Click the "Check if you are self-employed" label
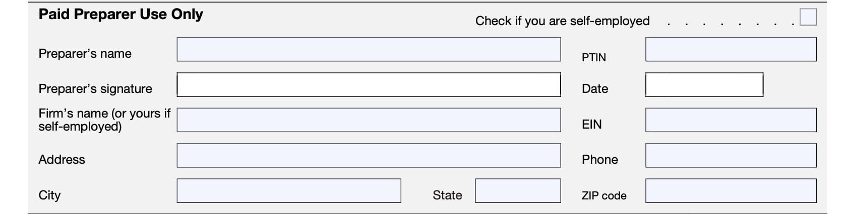This screenshot has height=214, width=846. coord(562,21)
